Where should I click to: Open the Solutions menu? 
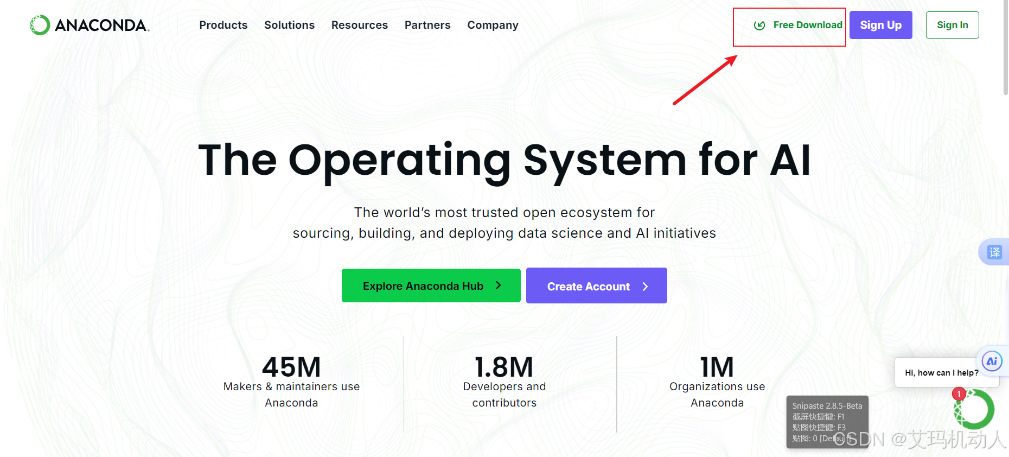(289, 25)
